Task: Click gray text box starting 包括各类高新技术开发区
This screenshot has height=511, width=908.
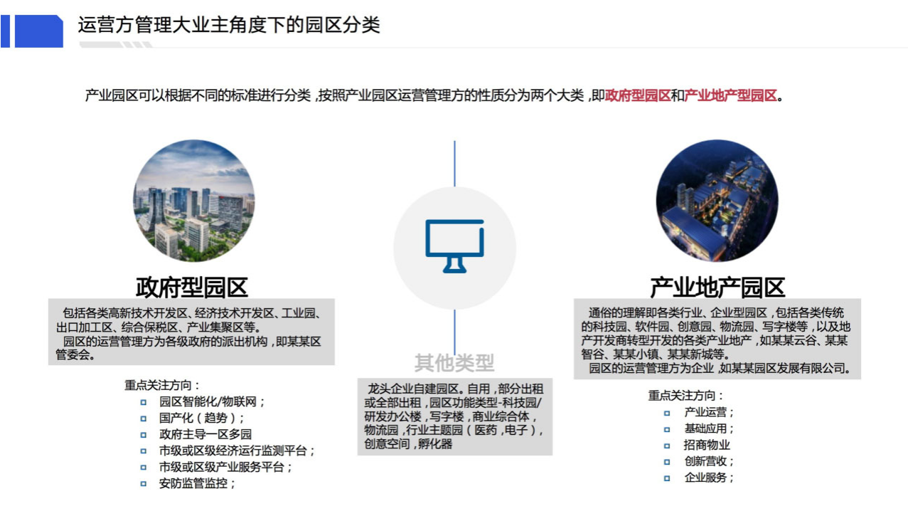Action: tap(191, 332)
